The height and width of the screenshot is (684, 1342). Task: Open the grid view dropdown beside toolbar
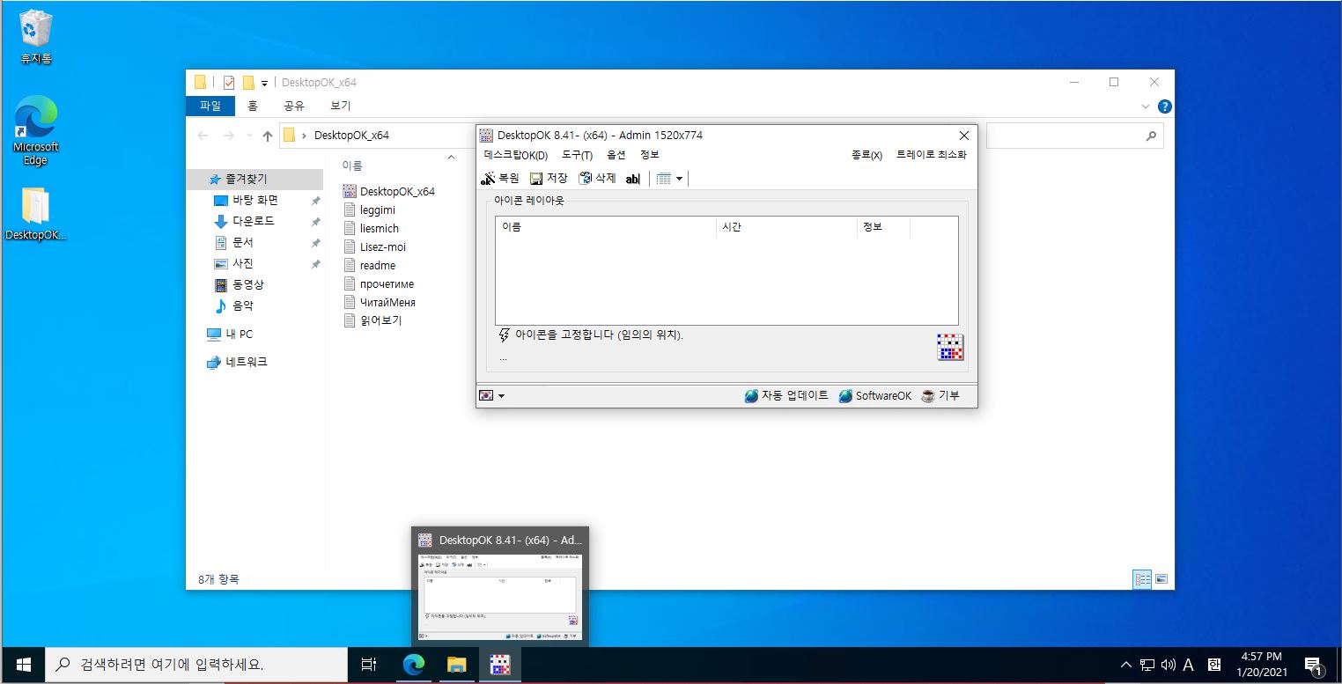click(x=681, y=179)
